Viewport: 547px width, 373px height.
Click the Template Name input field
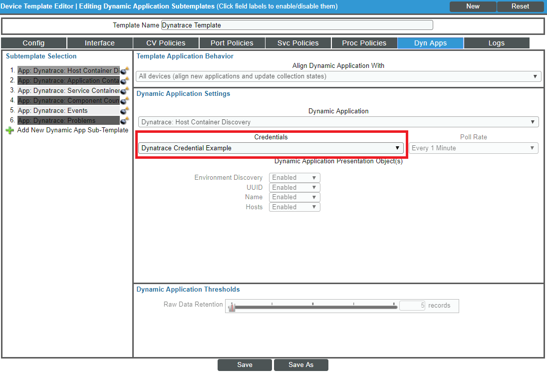coord(297,25)
